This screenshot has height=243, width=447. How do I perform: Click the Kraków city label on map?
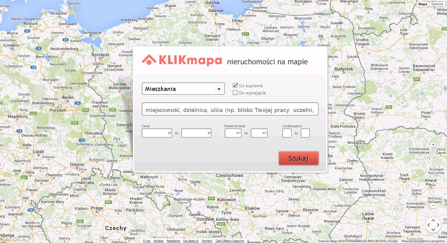click(x=252, y=208)
